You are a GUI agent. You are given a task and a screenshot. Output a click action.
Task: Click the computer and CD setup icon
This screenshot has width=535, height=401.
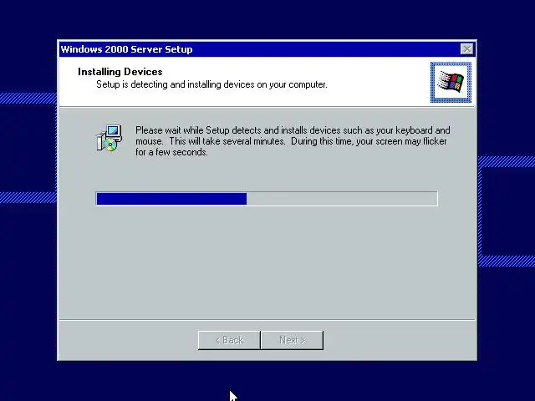point(109,138)
